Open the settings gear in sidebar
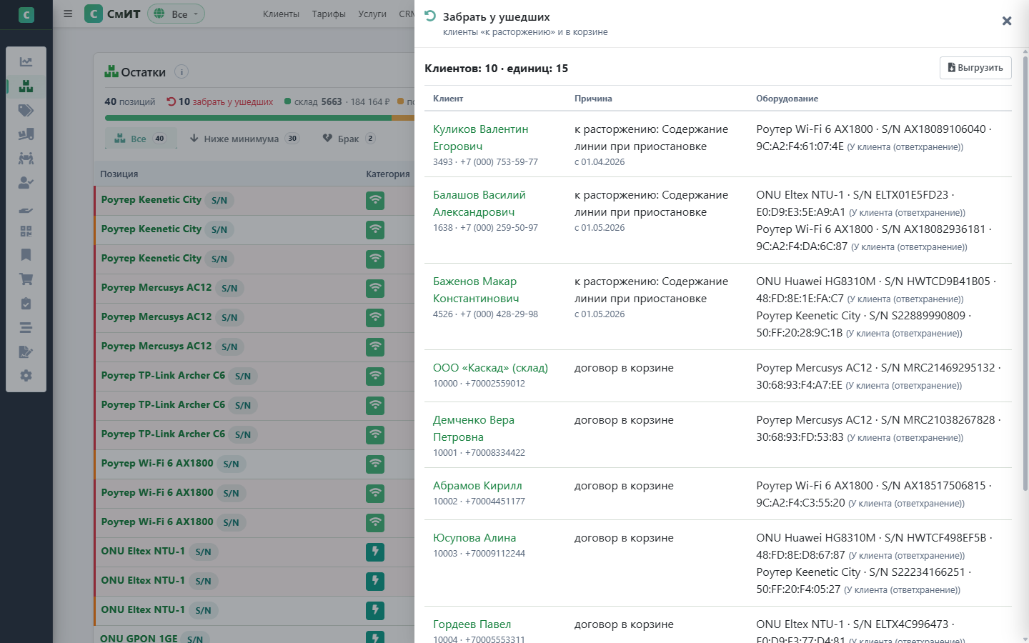Screen dimensions: 1029x643 coord(26,376)
